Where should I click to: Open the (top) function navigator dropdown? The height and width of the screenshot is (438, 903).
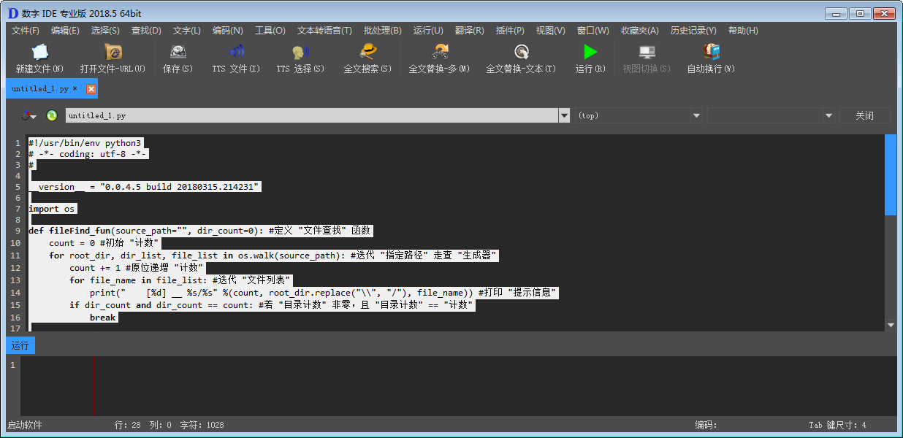(696, 115)
